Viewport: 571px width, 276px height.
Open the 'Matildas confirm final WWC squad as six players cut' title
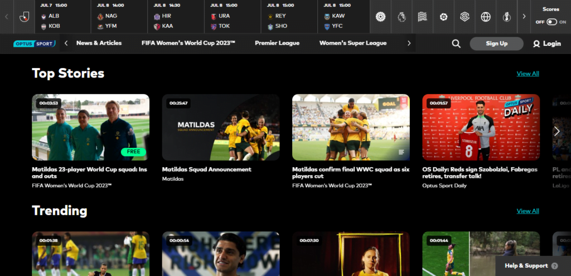[351, 173]
